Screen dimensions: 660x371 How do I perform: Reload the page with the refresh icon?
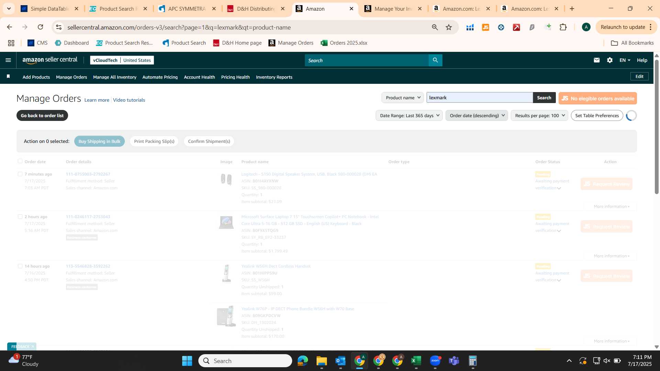pyautogui.click(x=40, y=27)
